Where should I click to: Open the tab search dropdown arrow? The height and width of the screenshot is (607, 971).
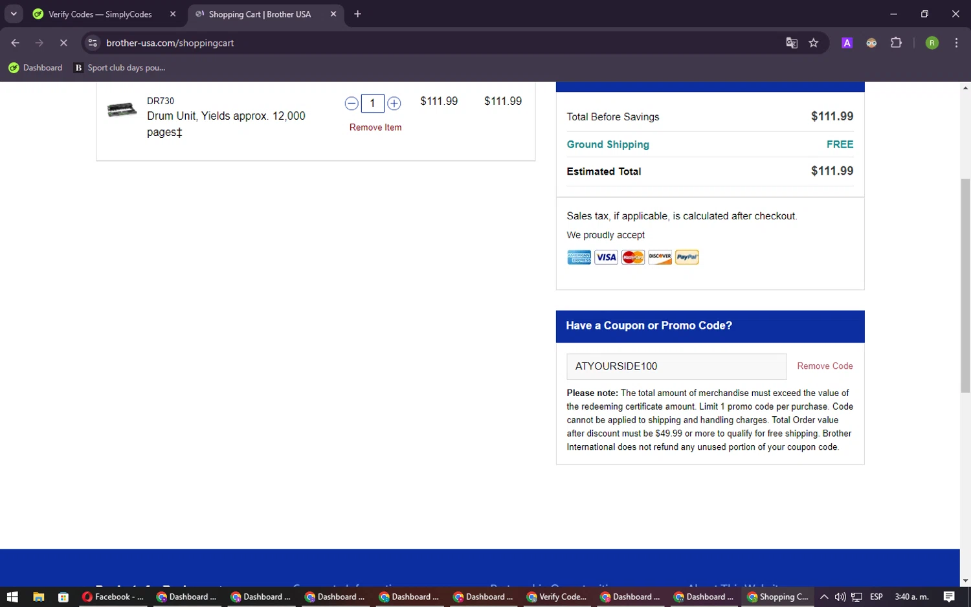(14, 14)
